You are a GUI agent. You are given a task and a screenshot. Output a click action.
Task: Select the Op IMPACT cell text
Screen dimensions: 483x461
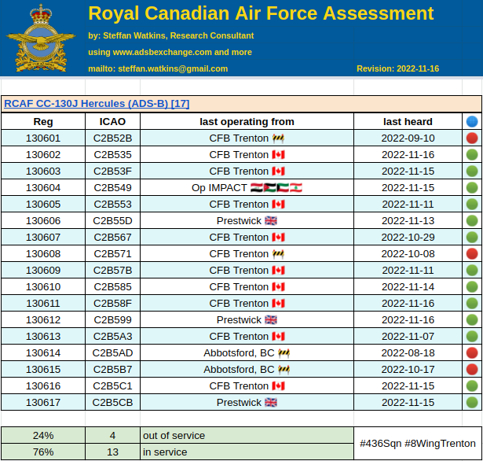click(219, 187)
